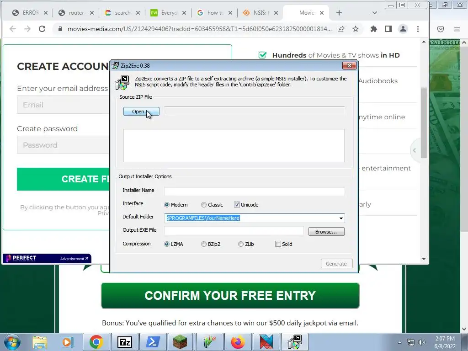Screen dimensions: 468x351
Task: Click the Firefox Pocket icon behind Chrome
Action: tap(441, 29)
